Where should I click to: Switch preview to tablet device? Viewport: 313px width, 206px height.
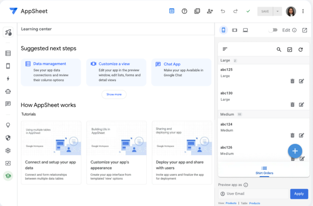(x=234, y=30)
